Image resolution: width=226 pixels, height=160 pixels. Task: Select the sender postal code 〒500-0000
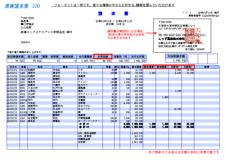click(x=165, y=22)
